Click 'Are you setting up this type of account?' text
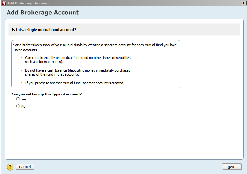248x174 pixels. click(x=46, y=94)
